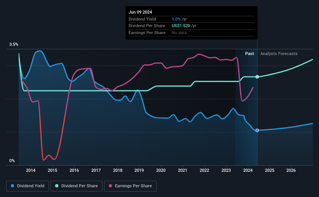Click the 3.5% y-axis label
This screenshot has width=319, height=197.
click(x=14, y=45)
